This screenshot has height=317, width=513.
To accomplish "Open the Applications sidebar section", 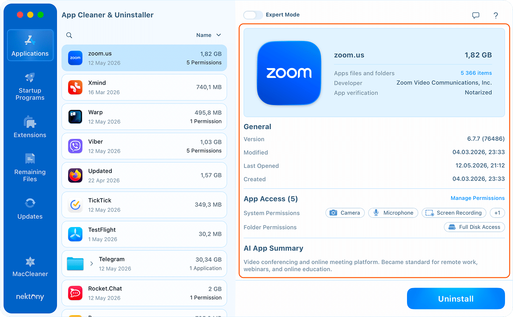I will click(30, 45).
